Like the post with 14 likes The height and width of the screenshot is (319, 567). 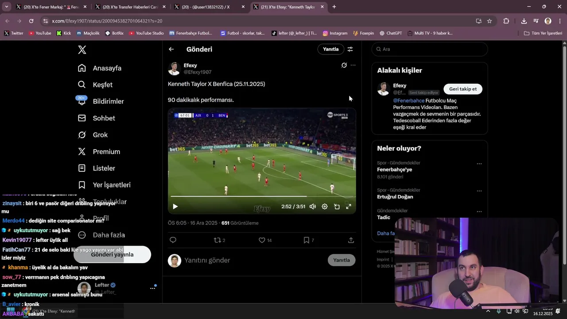point(265,240)
